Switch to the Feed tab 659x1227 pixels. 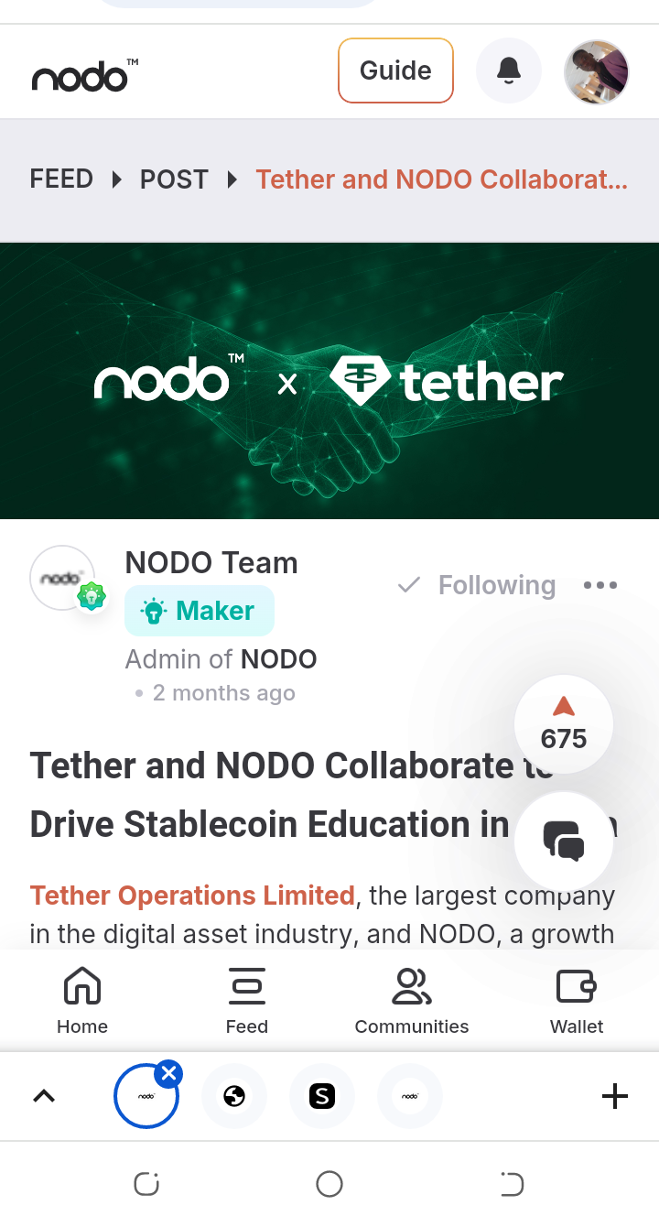point(247,1002)
